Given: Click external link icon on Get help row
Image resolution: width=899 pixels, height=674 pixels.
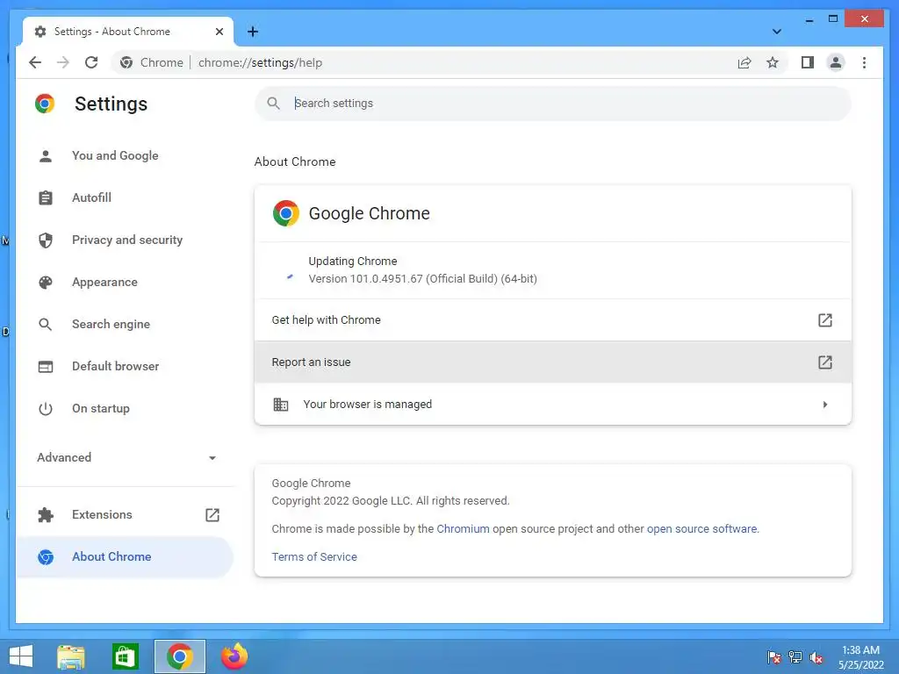Looking at the screenshot, I should [824, 319].
